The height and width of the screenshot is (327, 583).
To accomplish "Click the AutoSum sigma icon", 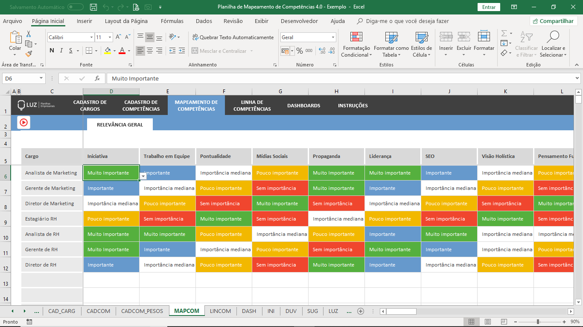I will click(504, 33).
